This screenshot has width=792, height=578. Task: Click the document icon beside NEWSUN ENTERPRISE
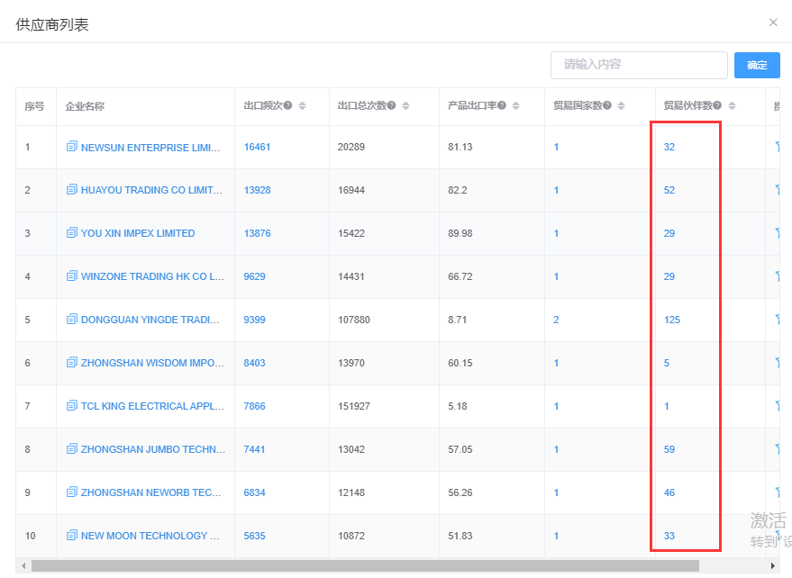72,147
